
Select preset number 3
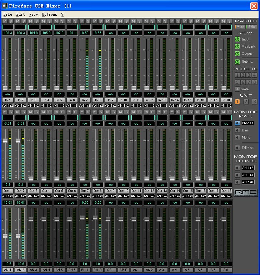point(249,75)
